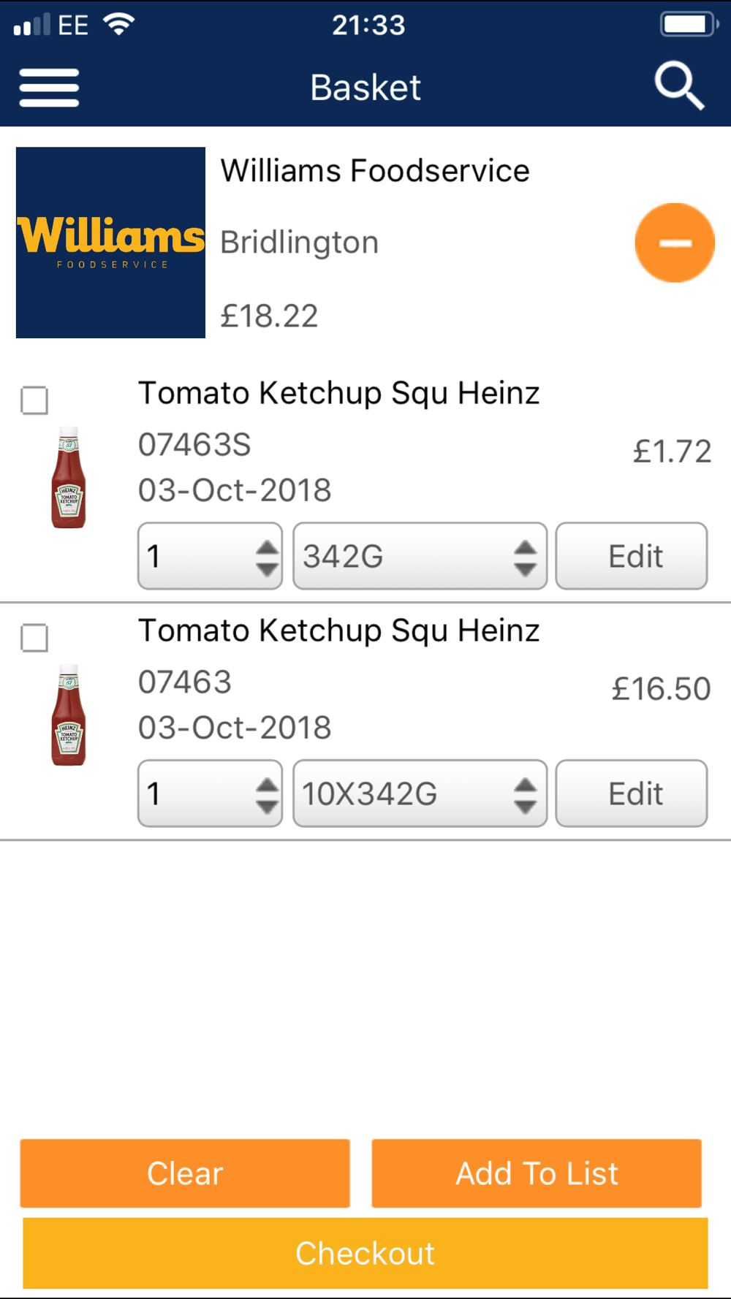The height and width of the screenshot is (1299, 731).
Task: Open ketchup image for item 07463
Action: (x=69, y=715)
